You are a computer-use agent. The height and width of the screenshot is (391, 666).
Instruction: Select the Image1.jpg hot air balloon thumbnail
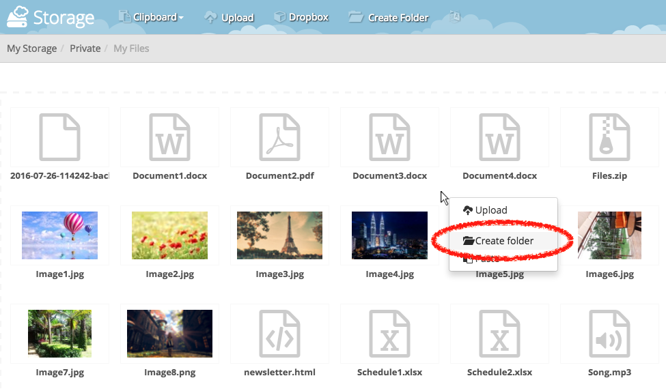(59, 235)
